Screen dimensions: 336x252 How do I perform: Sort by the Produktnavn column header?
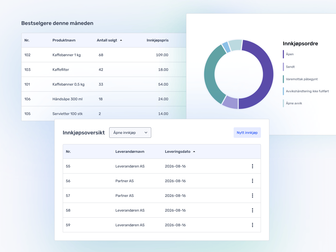(64, 40)
